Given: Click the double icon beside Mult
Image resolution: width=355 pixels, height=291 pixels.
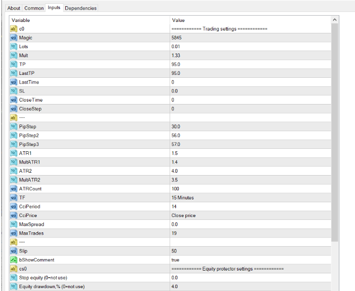Looking at the screenshot, I should [14, 55].
